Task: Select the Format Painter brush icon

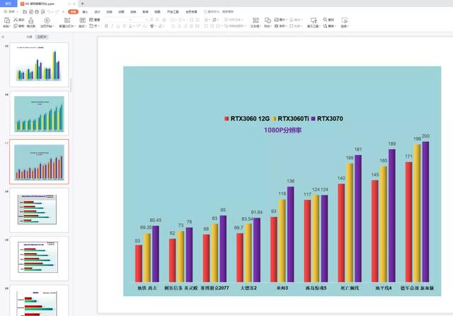Action: click(x=31, y=21)
